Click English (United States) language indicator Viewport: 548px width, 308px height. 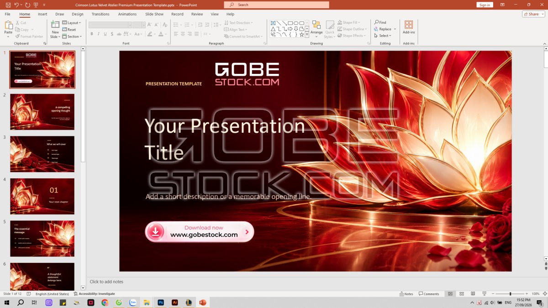(53, 294)
